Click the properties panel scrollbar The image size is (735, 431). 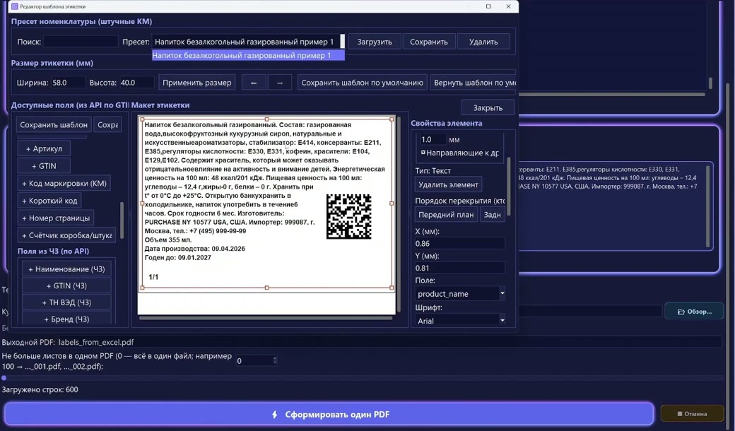(509, 187)
